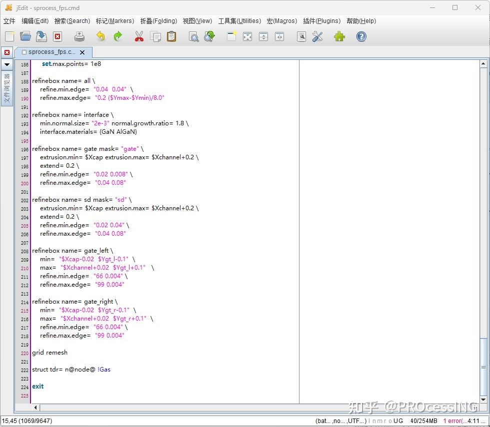Click the blue Help question mark icon
This screenshot has height=427, width=490.
361,36
